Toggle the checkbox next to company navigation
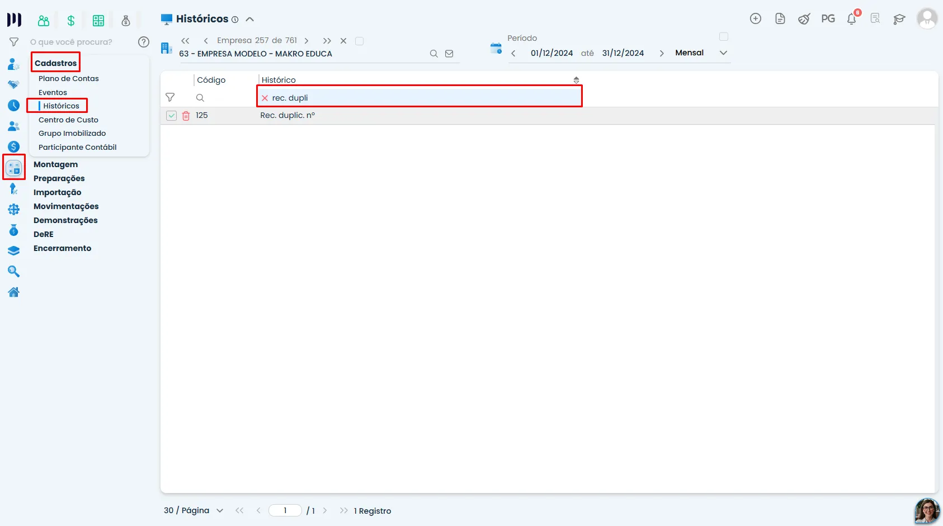This screenshot has width=943, height=526. 360,41
